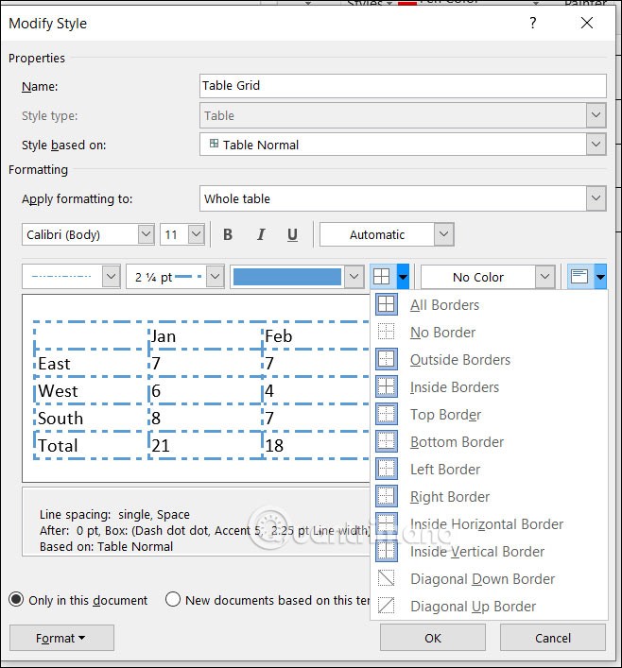Click the Diagonal Up Border icon

coord(387,606)
